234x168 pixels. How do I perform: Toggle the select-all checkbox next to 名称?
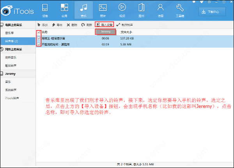click(x=39, y=32)
